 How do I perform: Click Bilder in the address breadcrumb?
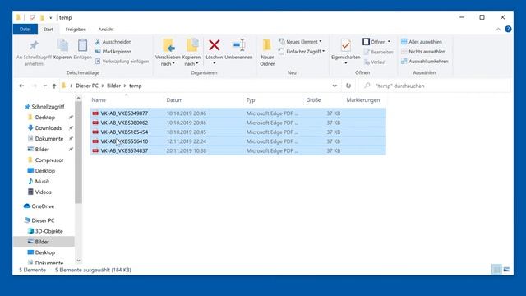click(113, 86)
